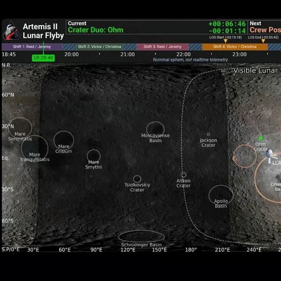The height and width of the screenshot is (281, 281).
Task: Click the Mare Smythii circle
Action: pyautogui.click(x=94, y=156)
